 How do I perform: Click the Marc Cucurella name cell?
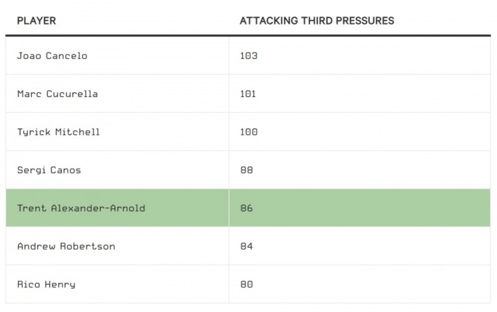point(117,94)
